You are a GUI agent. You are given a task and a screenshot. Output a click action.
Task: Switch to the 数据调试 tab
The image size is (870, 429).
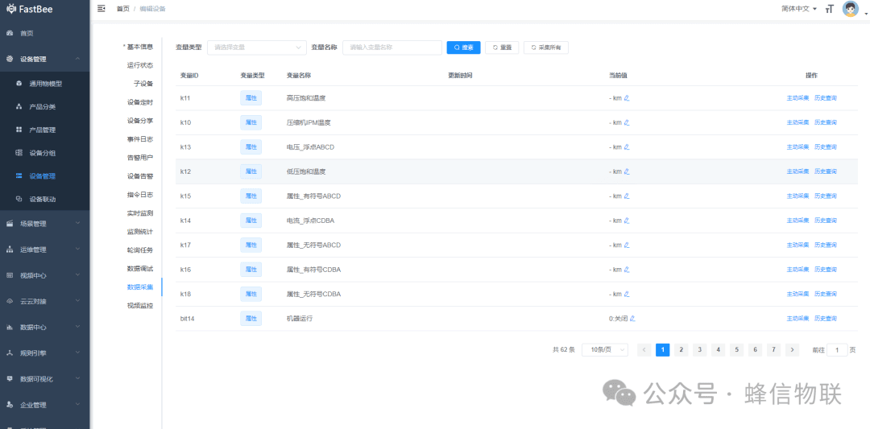click(x=140, y=268)
